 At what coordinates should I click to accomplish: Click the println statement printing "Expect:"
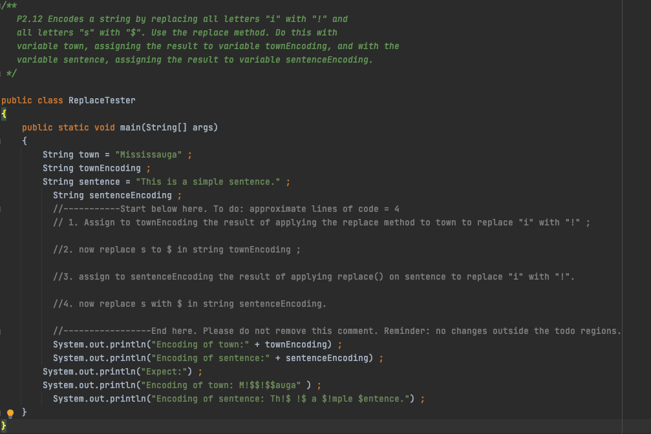pos(116,371)
